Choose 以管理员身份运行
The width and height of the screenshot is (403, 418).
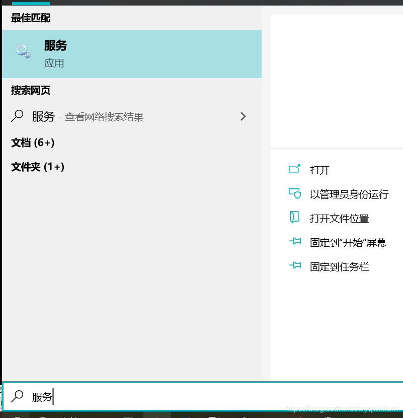click(349, 194)
